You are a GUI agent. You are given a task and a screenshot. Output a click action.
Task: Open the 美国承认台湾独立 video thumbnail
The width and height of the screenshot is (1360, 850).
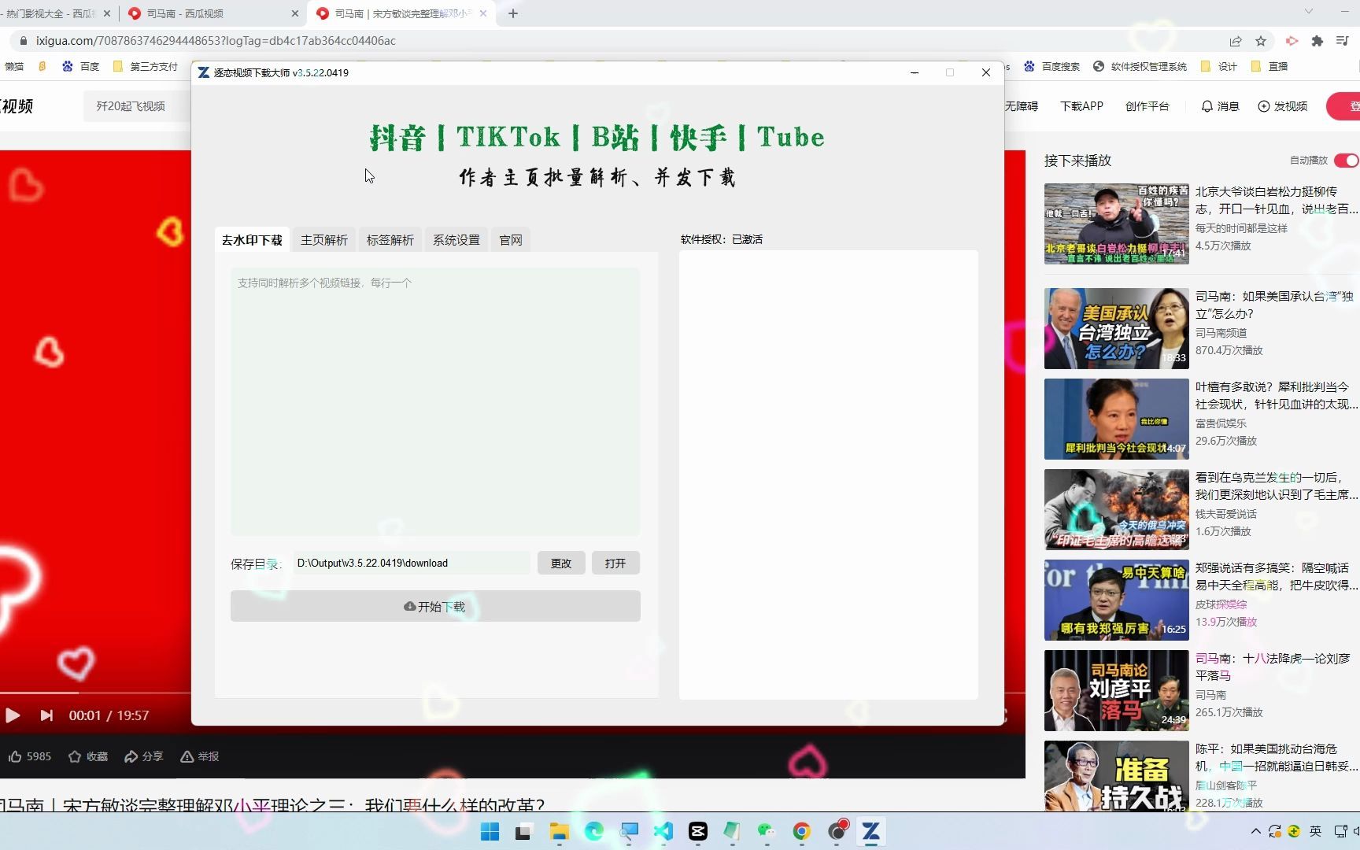pyautogui.click(x=1116, y=328)
